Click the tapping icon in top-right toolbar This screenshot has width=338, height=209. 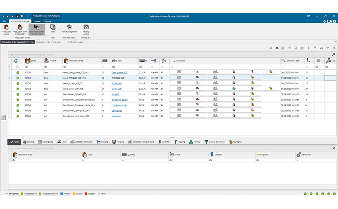(x=315, y=48)
